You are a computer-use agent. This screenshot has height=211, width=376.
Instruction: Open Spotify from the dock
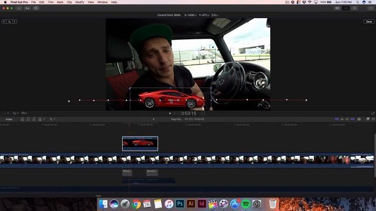click(x=246, y=204)
